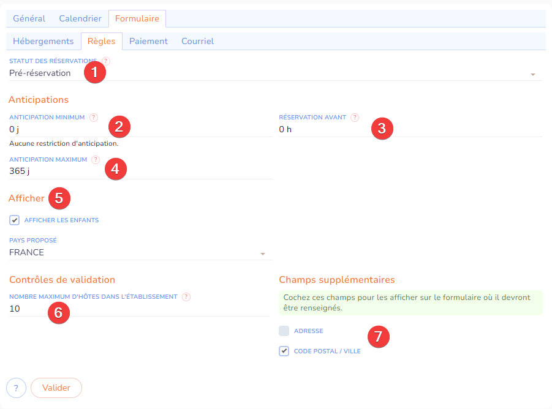This screenshot has height=409, width=552.
Task: Click the round help button beside Valider
Action: (x=16, y=388)
